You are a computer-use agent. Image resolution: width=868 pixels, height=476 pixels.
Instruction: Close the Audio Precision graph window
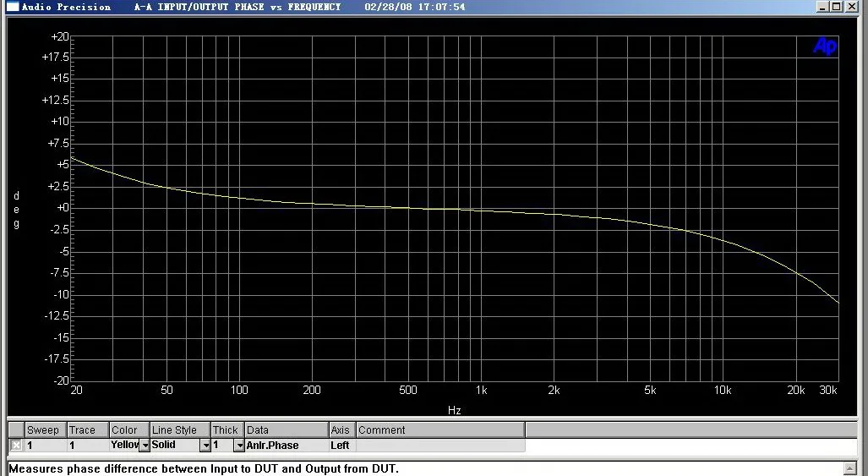pos(851,7)
